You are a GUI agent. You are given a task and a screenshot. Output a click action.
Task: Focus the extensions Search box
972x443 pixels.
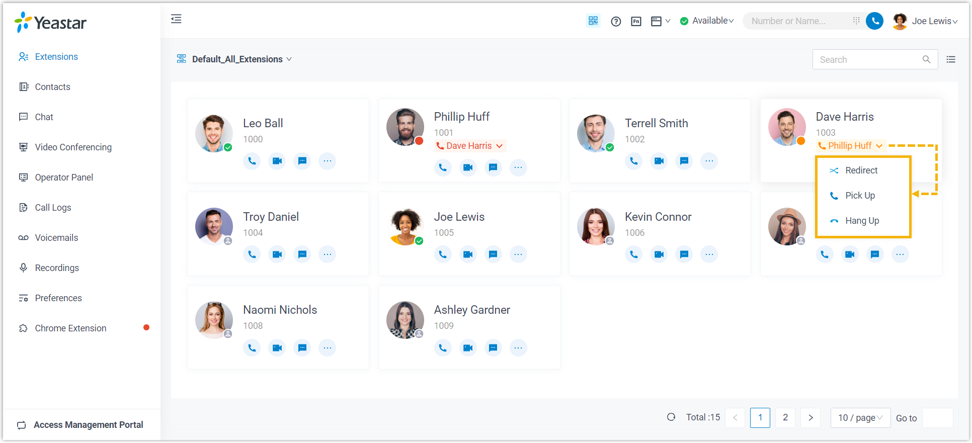coord(875,59)
